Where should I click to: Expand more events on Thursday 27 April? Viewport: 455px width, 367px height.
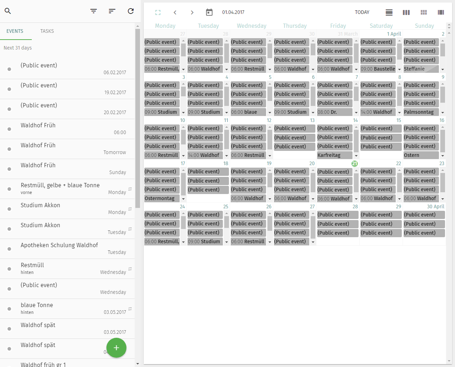(313, 242)
